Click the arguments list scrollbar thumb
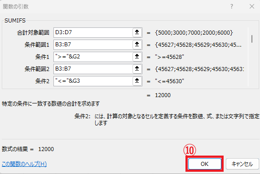The image size is (260, 174). [252, 39]
